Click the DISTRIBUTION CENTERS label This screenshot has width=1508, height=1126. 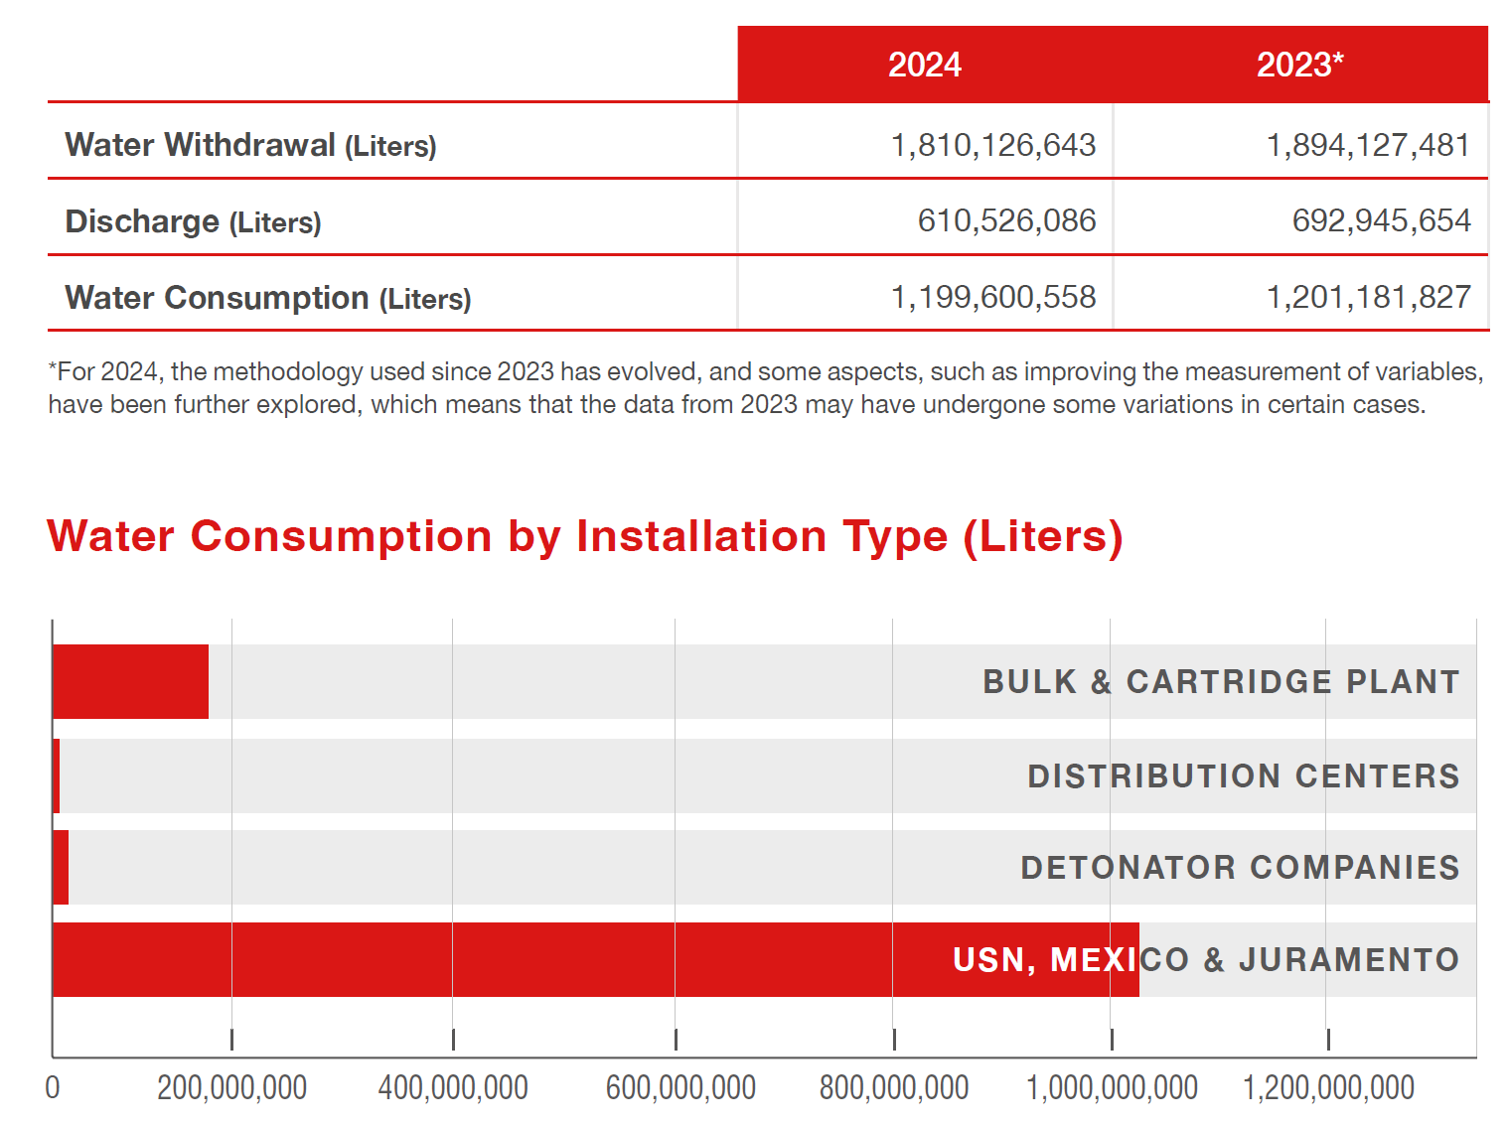click(x=1244, y=775)
